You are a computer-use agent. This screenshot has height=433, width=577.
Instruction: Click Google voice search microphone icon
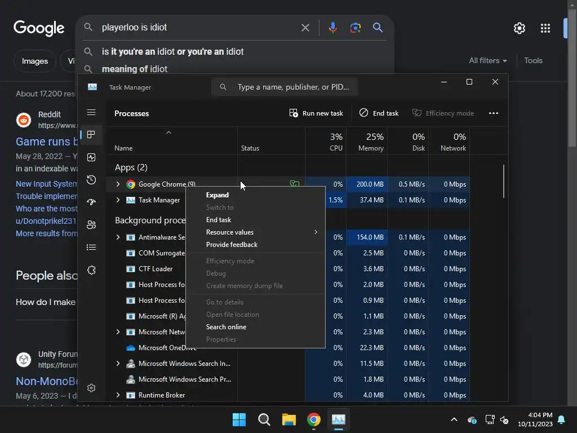(x=332, y=28)
